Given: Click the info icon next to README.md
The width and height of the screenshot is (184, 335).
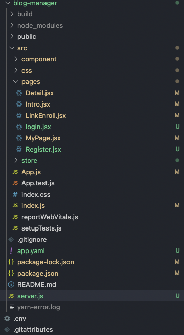Looking at the screenshot, I should click(x=11, y=285).
